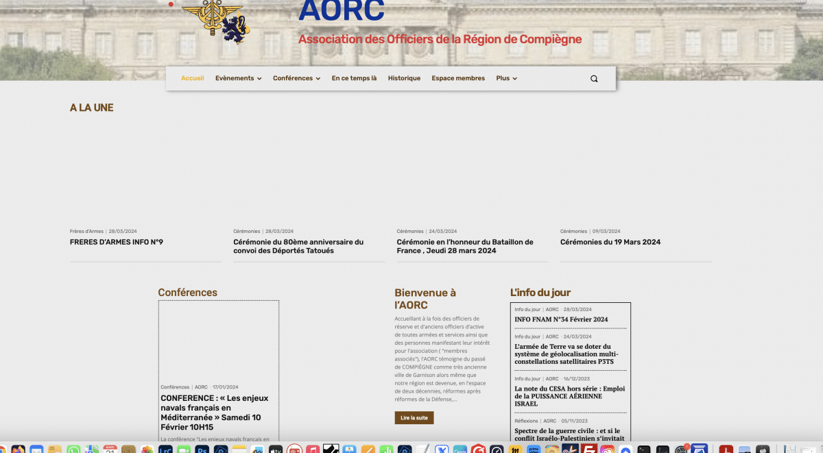The height and width of the screenshot is (453, 823).
Task: Open article FRERES D'ARMES INFO N°9
Action: tap(117, 242)
